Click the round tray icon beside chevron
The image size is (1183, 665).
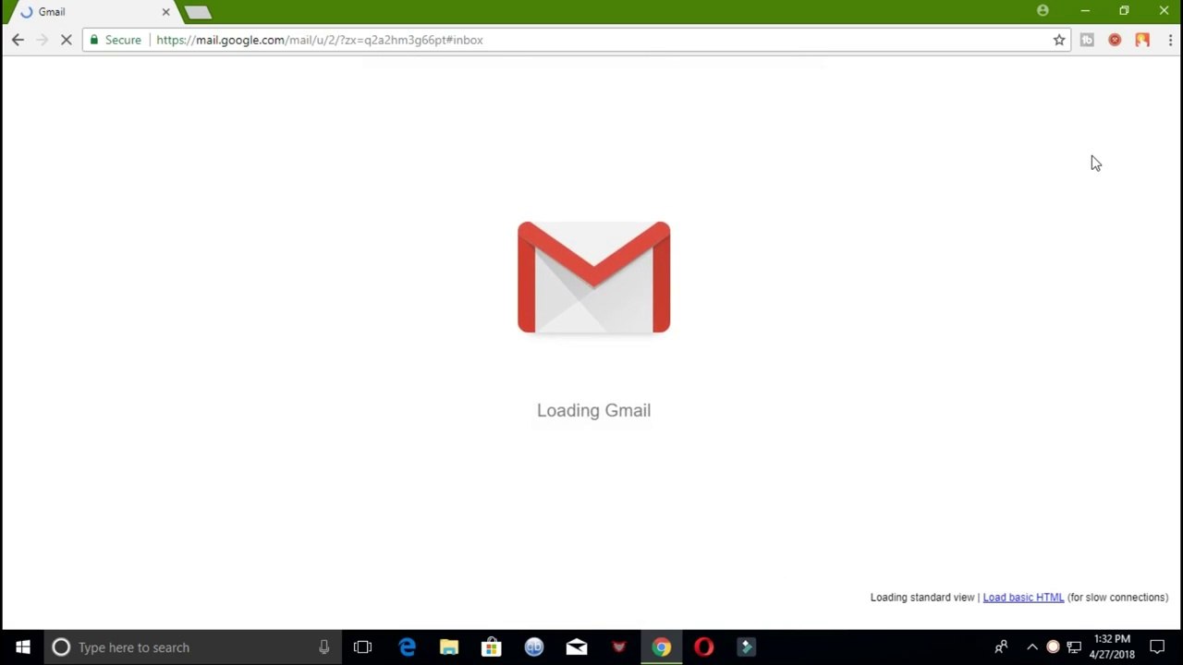point(1053,647)
